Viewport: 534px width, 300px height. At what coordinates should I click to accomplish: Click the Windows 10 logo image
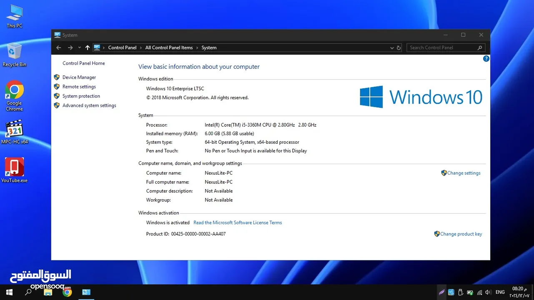(x=421, y=97)
